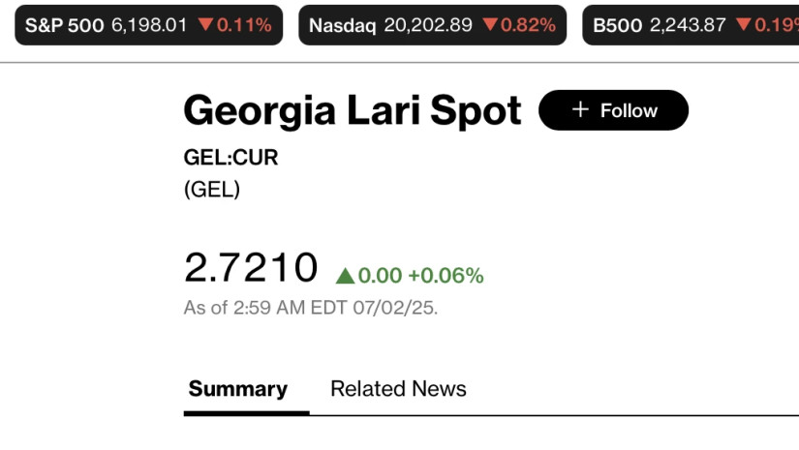This screenshot has width=799, height=450.
Task: Click the (GEL) currency code label
Action: [211, 189]
